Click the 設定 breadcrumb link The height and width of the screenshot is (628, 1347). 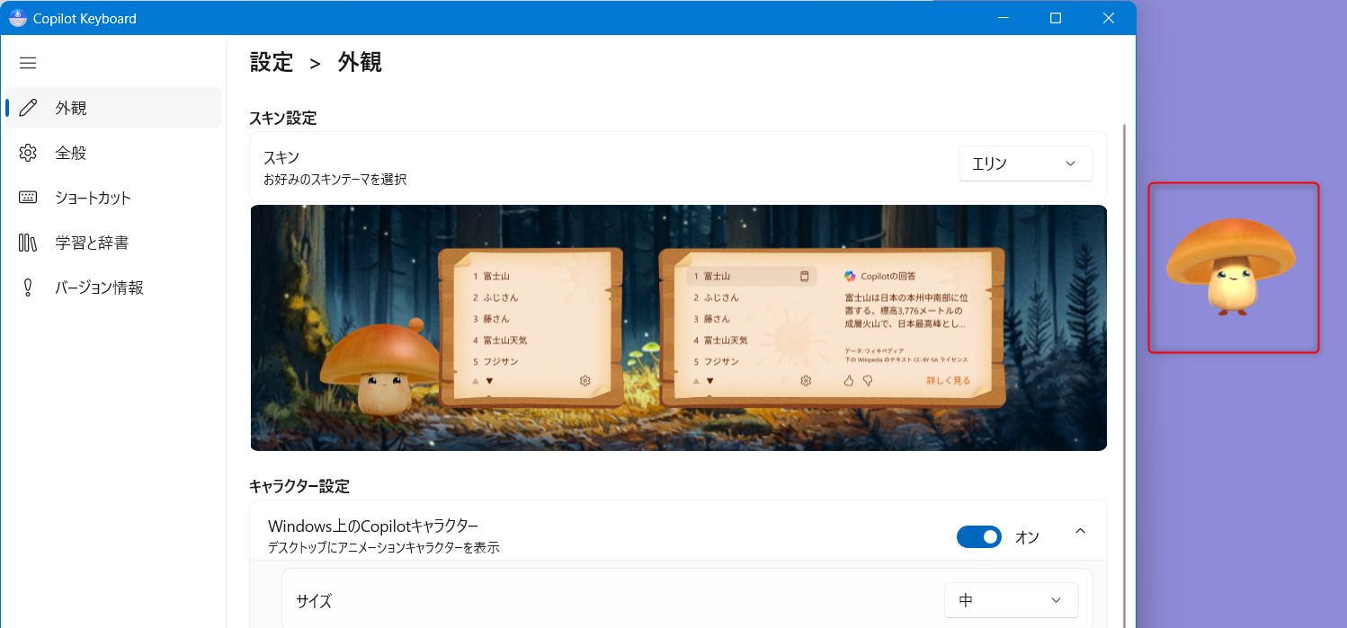tap(272, 62)
